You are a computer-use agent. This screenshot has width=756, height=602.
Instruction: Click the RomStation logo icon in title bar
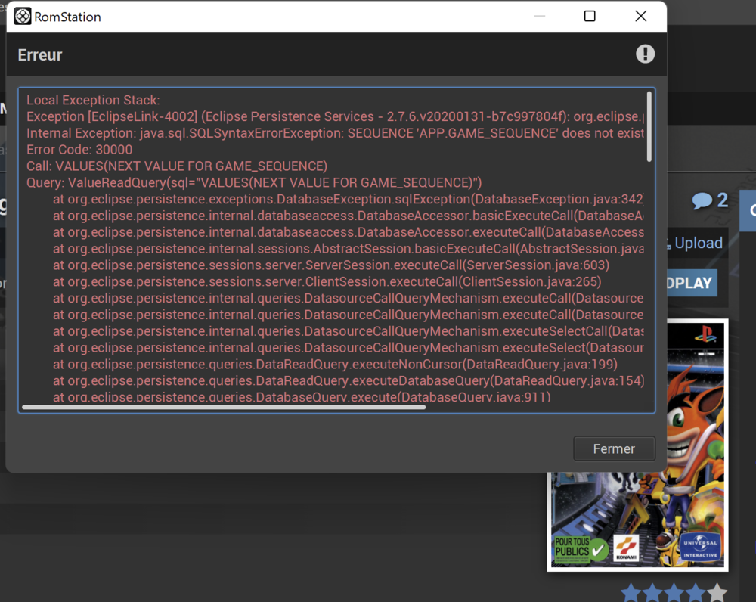[x=22, y=17]
